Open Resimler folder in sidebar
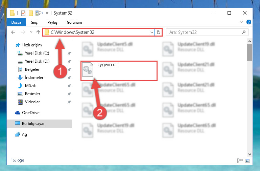This screenshot has width=260, height=171. click(29, 94)
